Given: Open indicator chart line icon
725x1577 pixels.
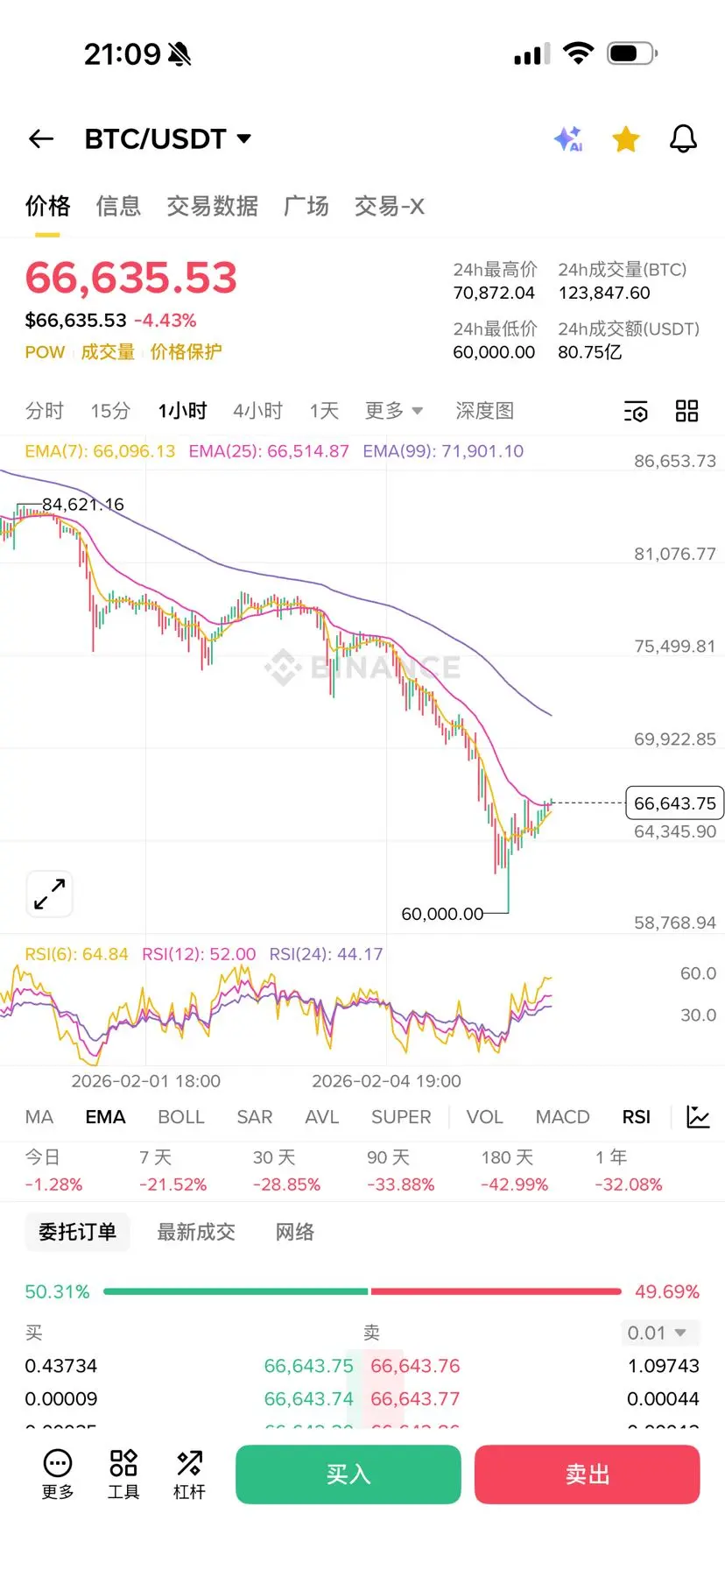Looking at the screenshot, I should point(699,1117).
